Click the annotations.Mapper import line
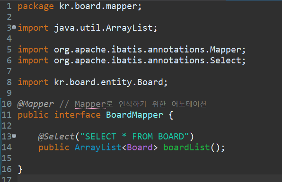 pos(132,50)
